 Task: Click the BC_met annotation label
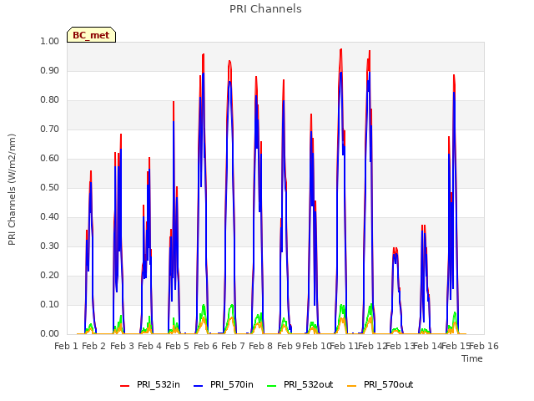coord(91,35)
